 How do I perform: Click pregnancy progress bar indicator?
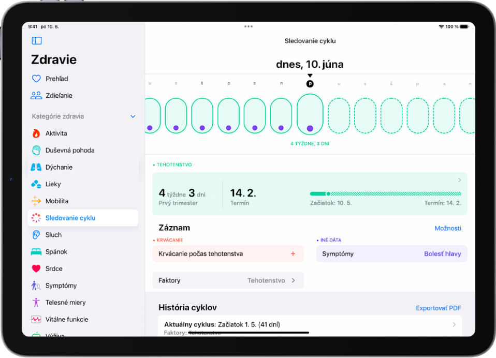tap(328, 193)
